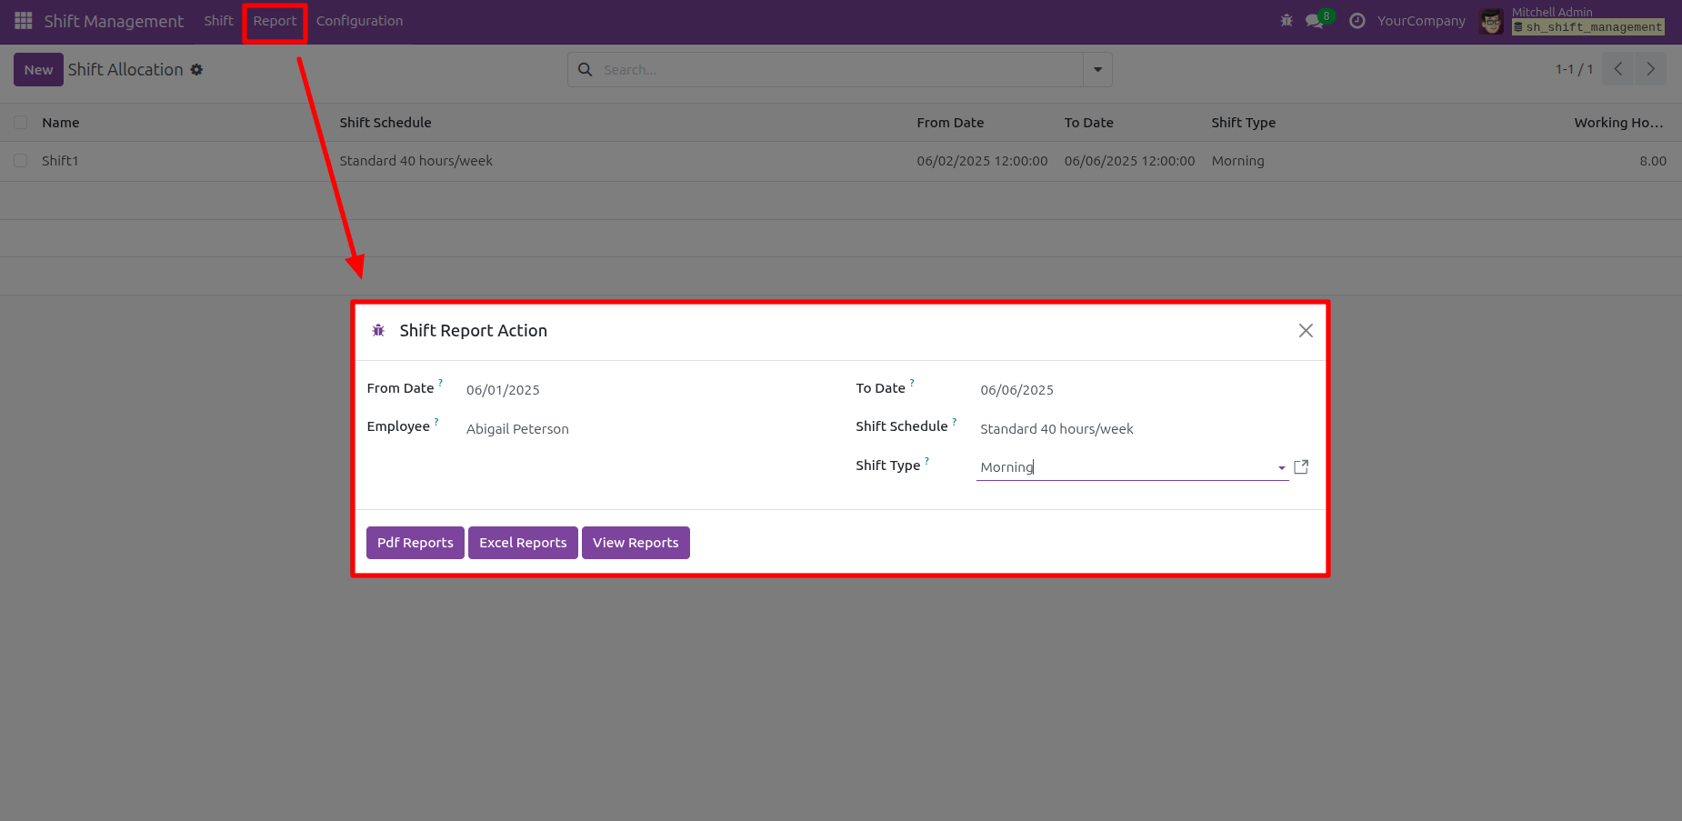Expand the search options dropdown toggle
The height and width of the screenshot is (821, 1682).
click(1097, 70)
